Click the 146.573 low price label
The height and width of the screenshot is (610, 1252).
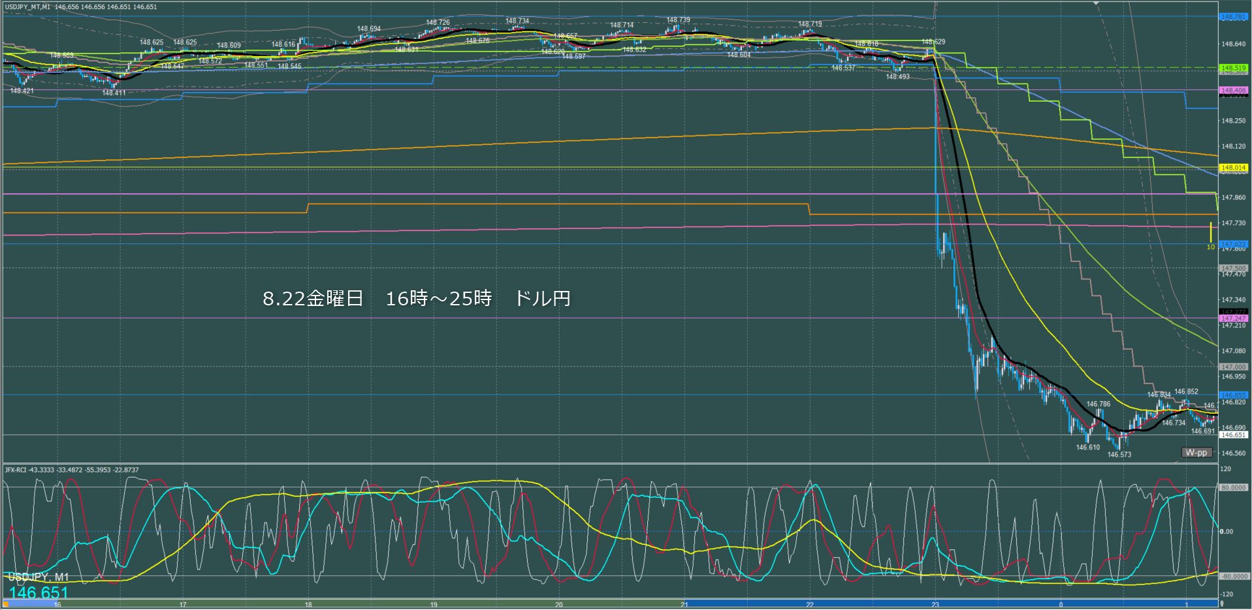tap(1119, 455)
